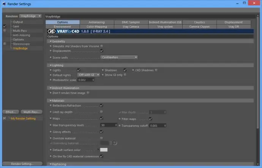Disable the Displacement checkbox
Image resolution: width=262 pixels, height=168 pixels.
point(102,51)
